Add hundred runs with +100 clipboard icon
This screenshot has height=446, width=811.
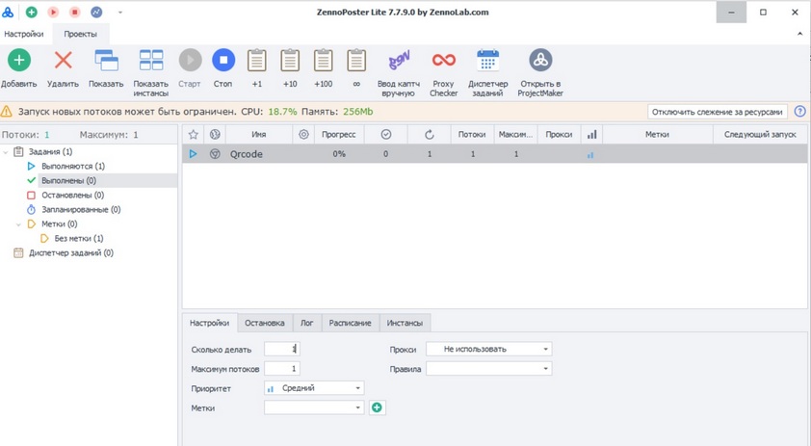tap(324, 60)
